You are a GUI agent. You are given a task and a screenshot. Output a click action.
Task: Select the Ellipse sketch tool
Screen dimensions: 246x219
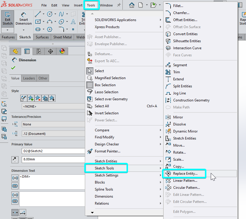[61, 22]
